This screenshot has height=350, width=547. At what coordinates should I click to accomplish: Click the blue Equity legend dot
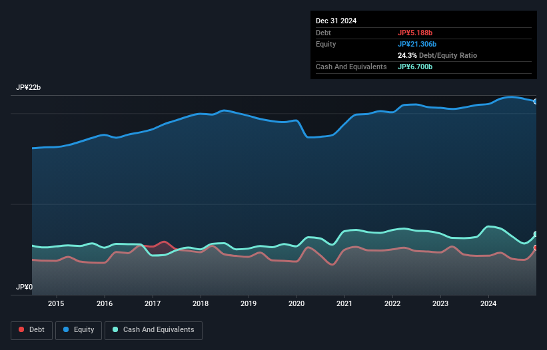point(66,329)
